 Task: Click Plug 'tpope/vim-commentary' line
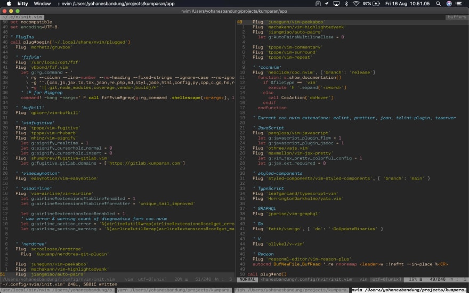[x=287, y=47]
